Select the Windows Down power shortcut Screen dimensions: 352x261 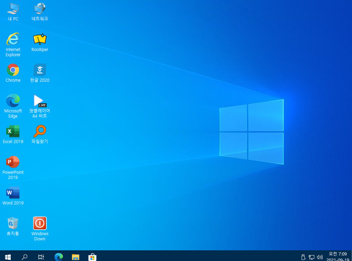click(x=40, y=229)
